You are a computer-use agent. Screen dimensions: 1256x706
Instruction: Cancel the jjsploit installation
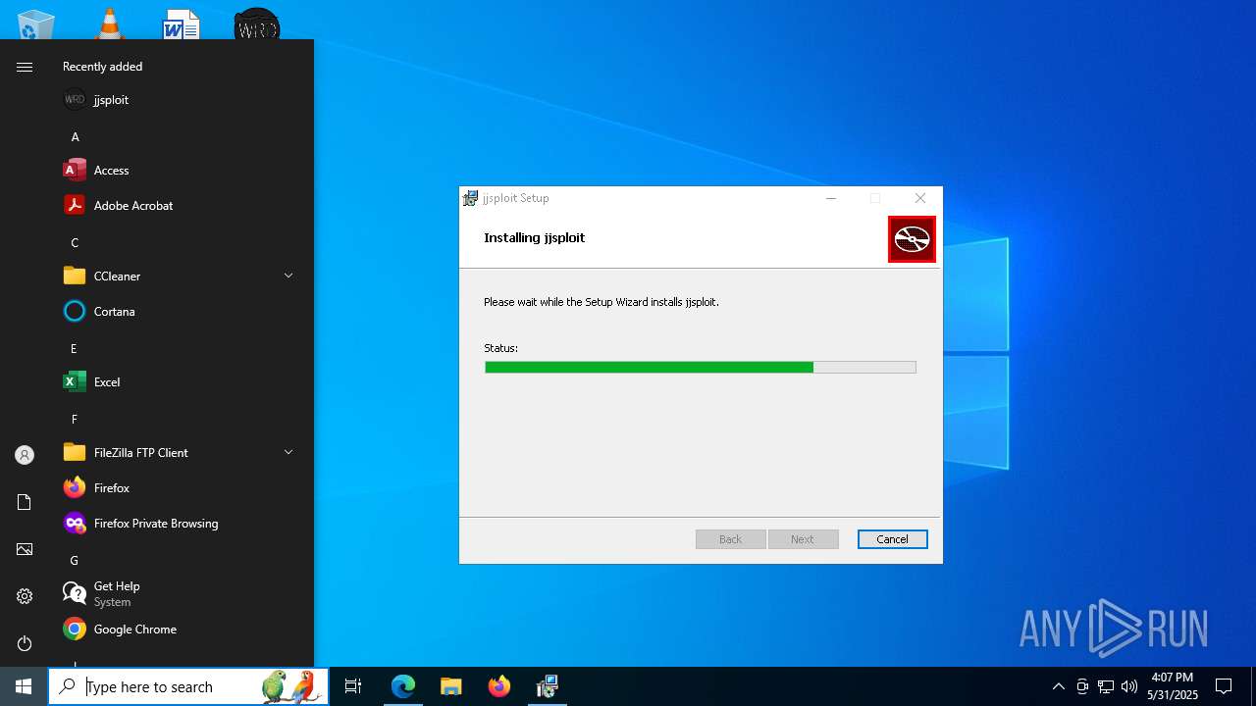(x=892, y=539)
